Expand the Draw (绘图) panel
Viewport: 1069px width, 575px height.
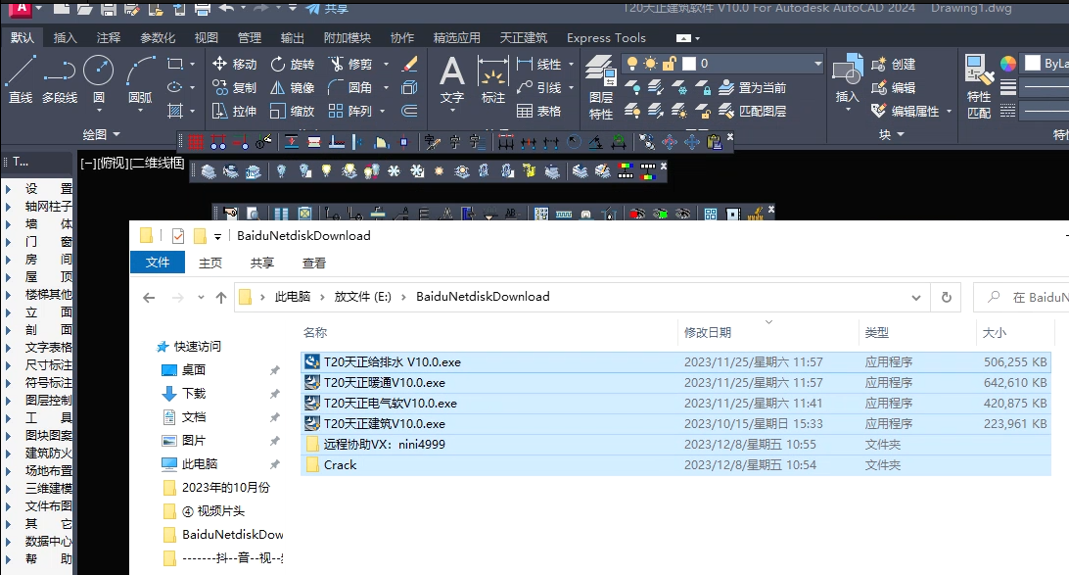tap(102, 134)
